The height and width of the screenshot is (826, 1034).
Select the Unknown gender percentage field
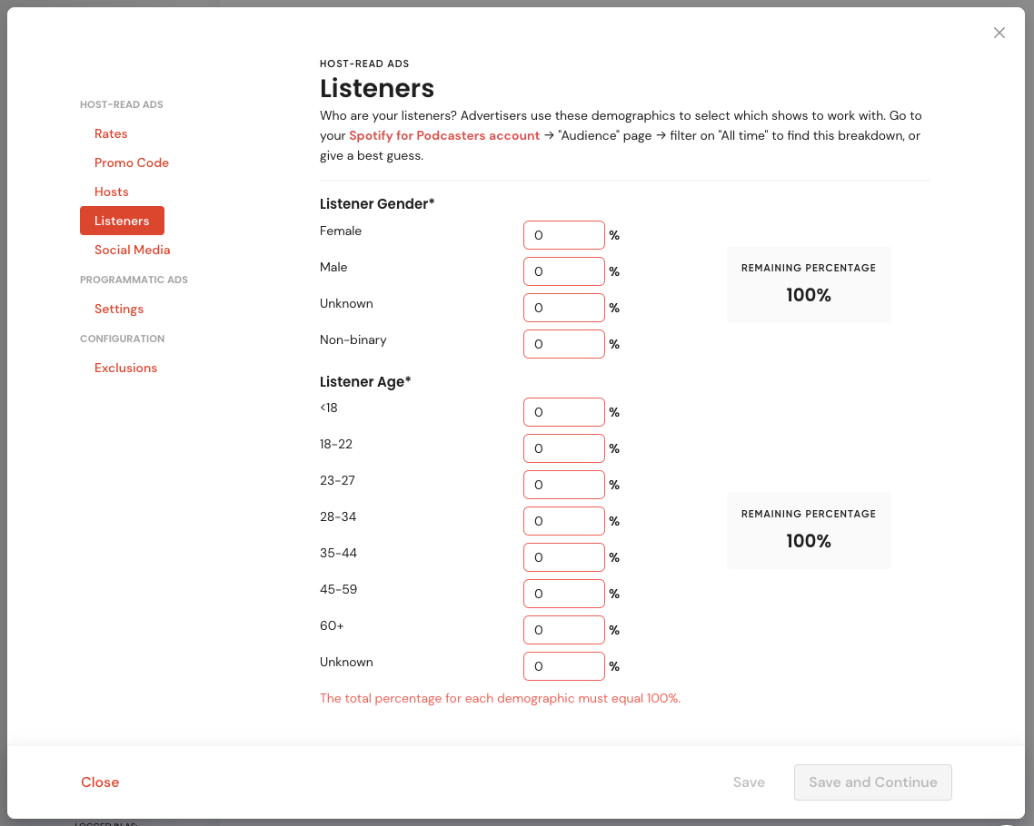563,307
